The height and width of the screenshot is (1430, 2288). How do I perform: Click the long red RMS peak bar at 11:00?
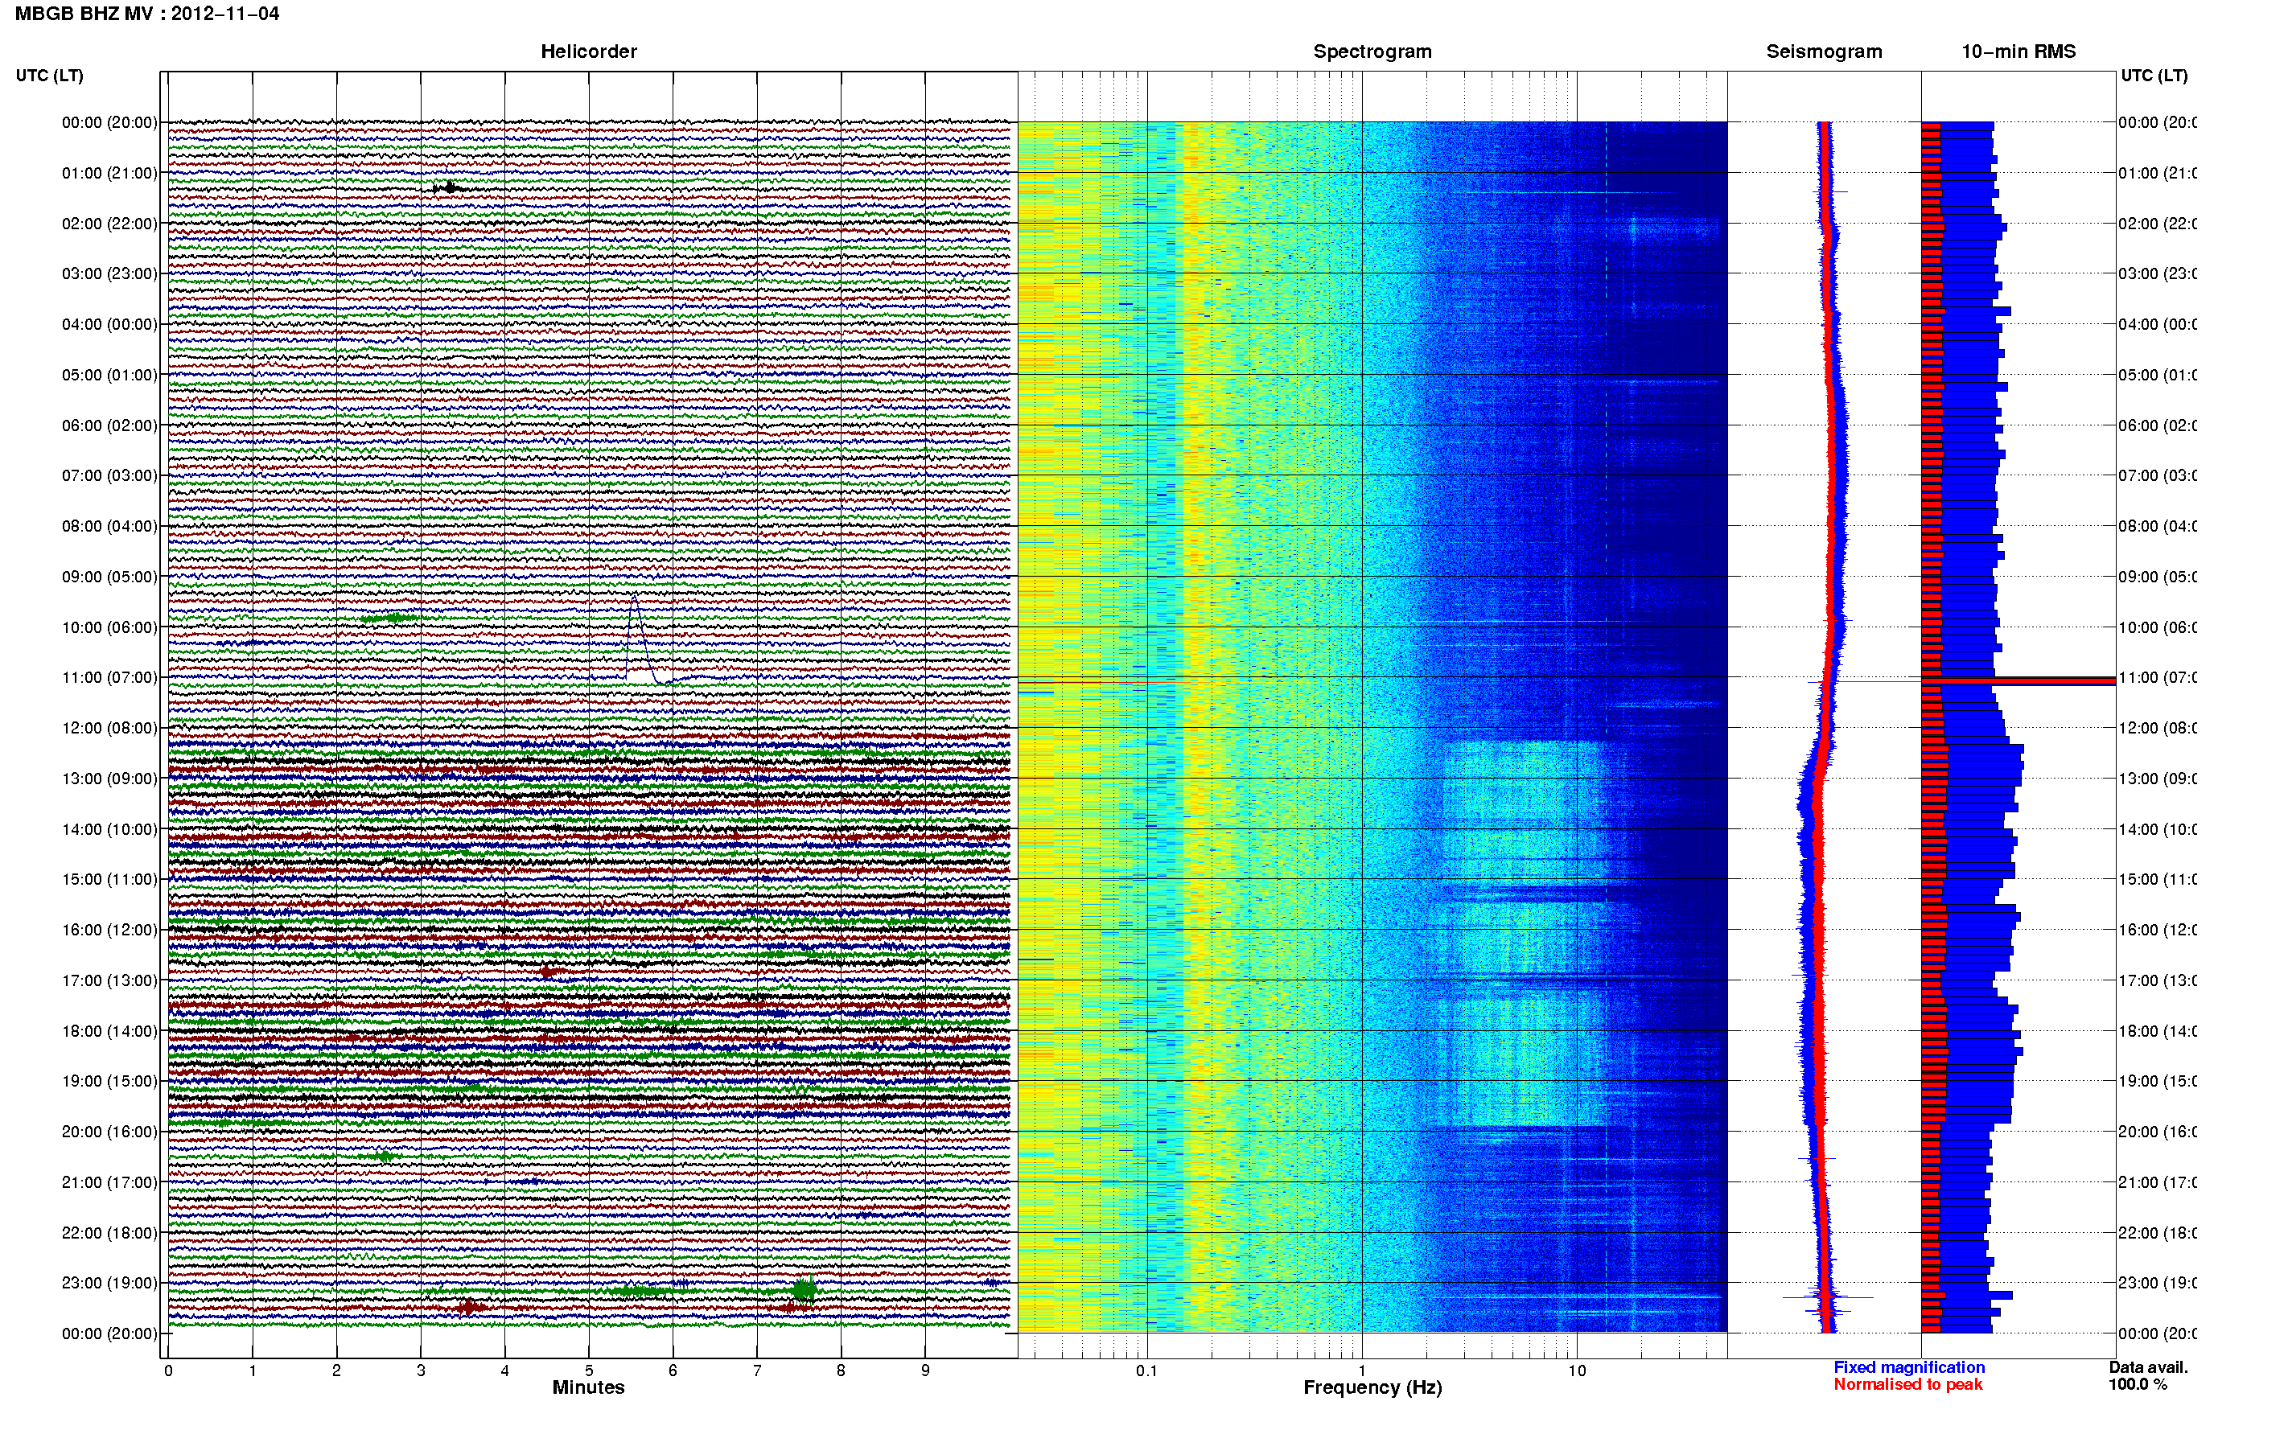coord(2018,680)
